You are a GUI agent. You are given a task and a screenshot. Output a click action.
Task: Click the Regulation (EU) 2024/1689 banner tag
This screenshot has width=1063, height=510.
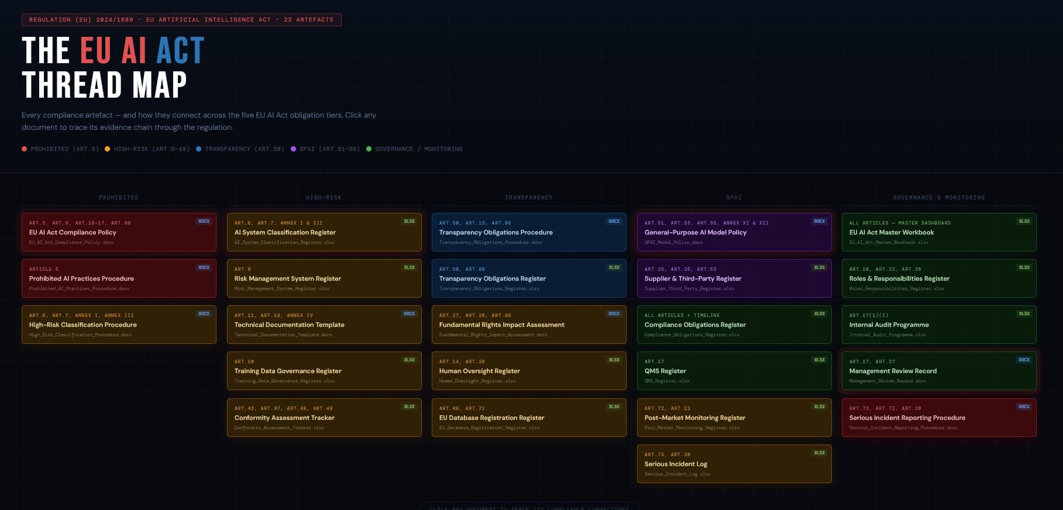point(181,20)
